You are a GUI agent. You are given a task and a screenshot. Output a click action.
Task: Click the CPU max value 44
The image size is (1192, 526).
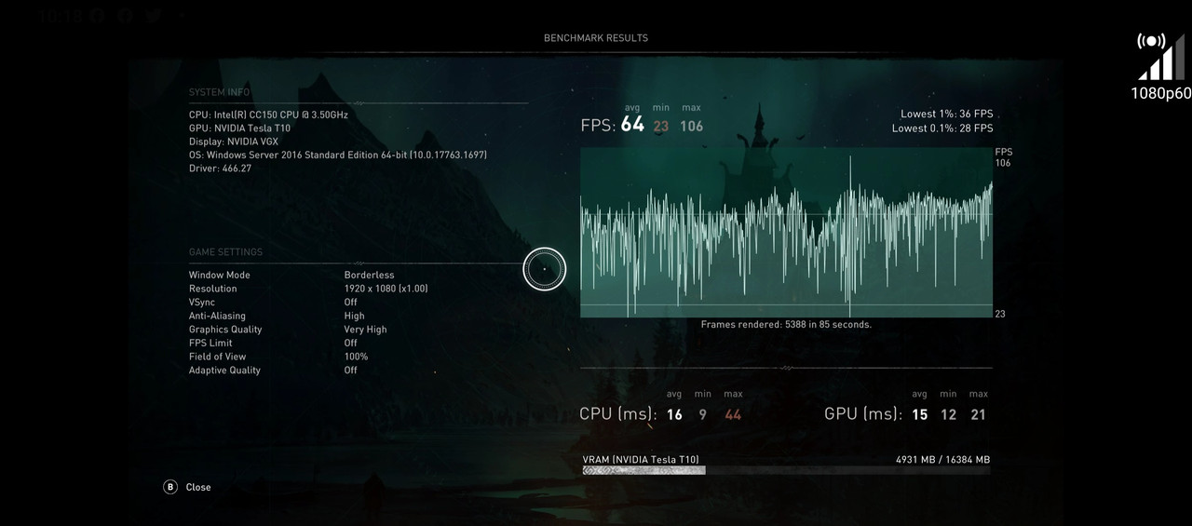(733, 415)
